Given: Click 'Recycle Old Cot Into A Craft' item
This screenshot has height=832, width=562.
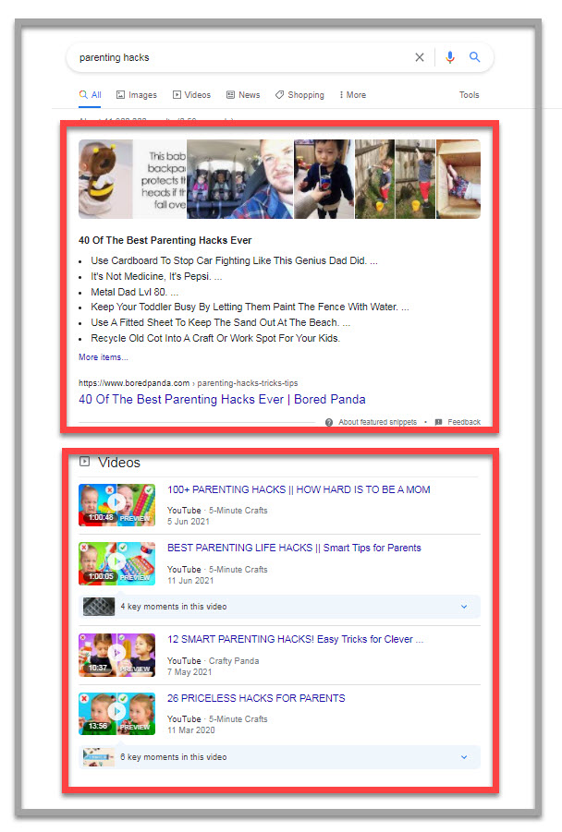Looking at the screenshot, I should [x=215, y=338].
